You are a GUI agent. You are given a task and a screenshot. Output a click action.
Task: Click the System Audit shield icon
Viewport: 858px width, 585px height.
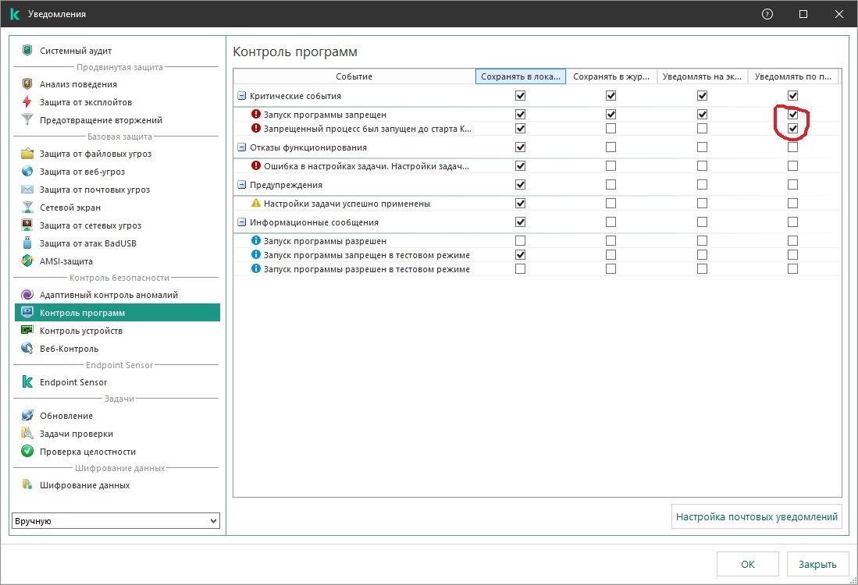pyautogui.click(x=28, y=51)
